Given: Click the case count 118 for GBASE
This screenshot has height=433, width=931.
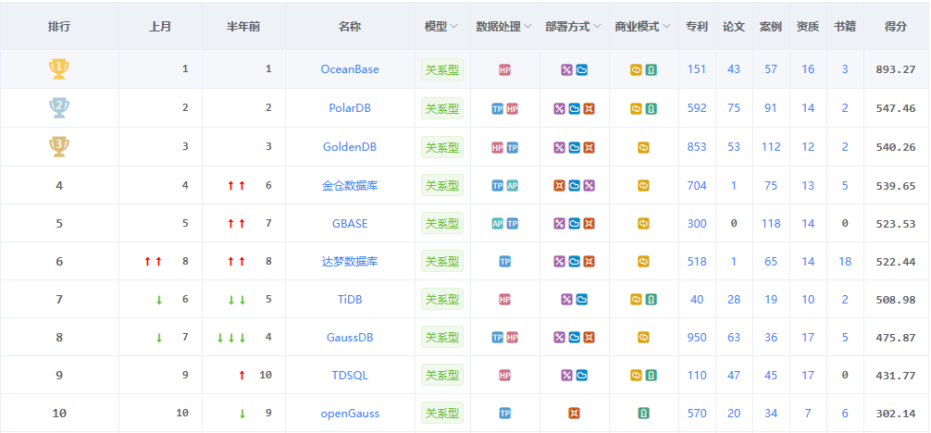Looking at the screenshot, I should [771, 223].
